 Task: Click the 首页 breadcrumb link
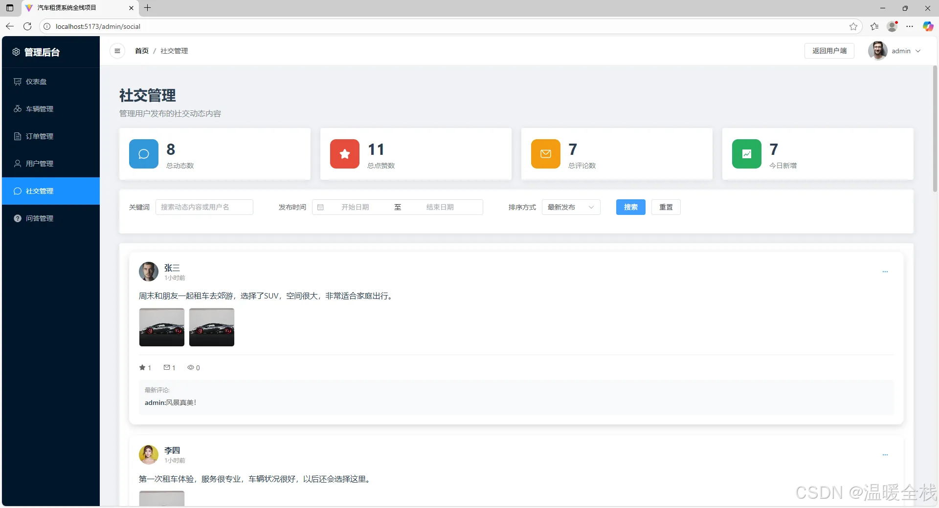click(x=142, y=51)
